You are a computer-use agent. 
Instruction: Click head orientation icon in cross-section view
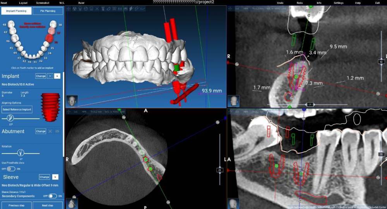[x=233, y=101]
